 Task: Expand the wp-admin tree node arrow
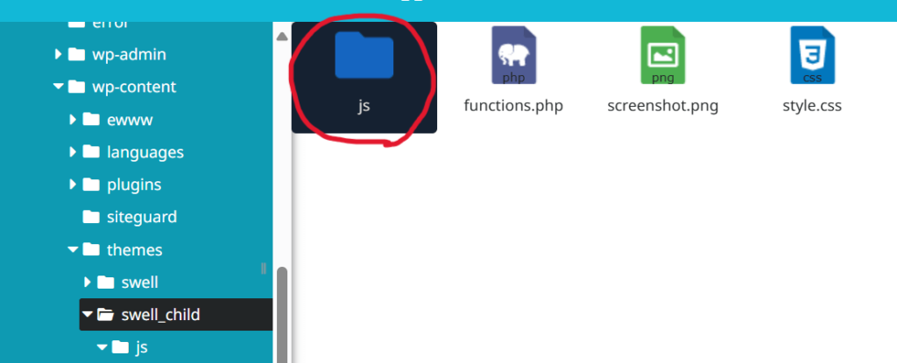[x=58, y=54]
